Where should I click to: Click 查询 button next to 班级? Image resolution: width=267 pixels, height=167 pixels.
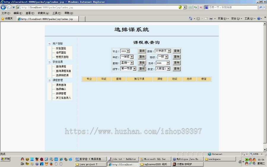point(177,57)
